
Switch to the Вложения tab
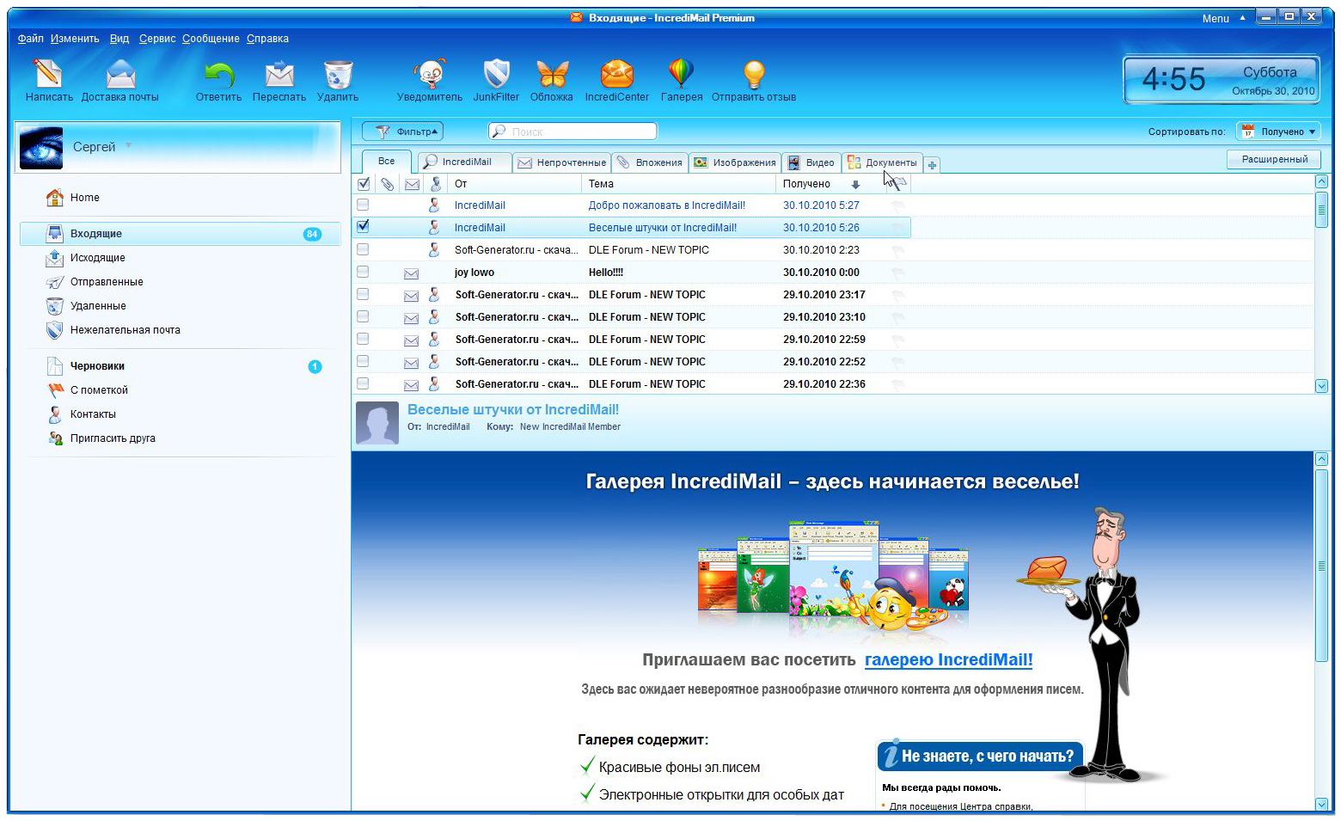(x=650, y=162)
